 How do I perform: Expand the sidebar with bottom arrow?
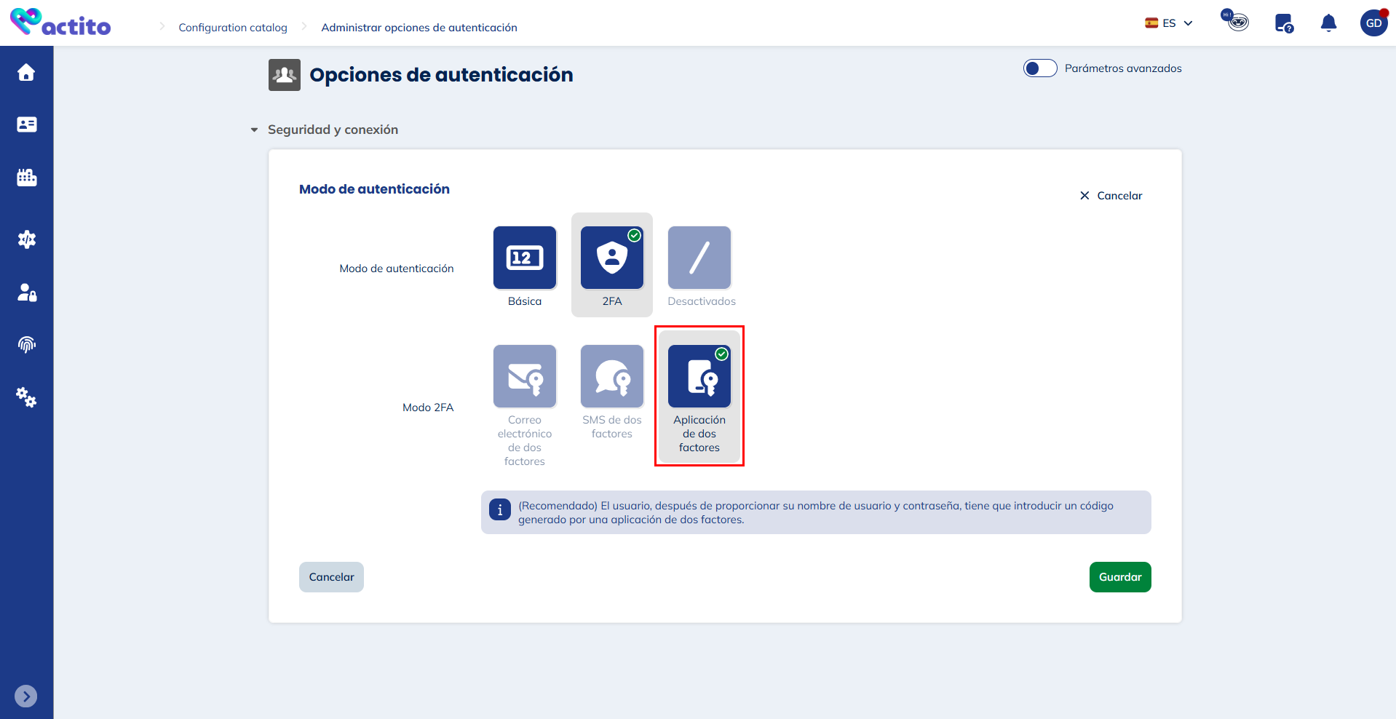point(26,696)
